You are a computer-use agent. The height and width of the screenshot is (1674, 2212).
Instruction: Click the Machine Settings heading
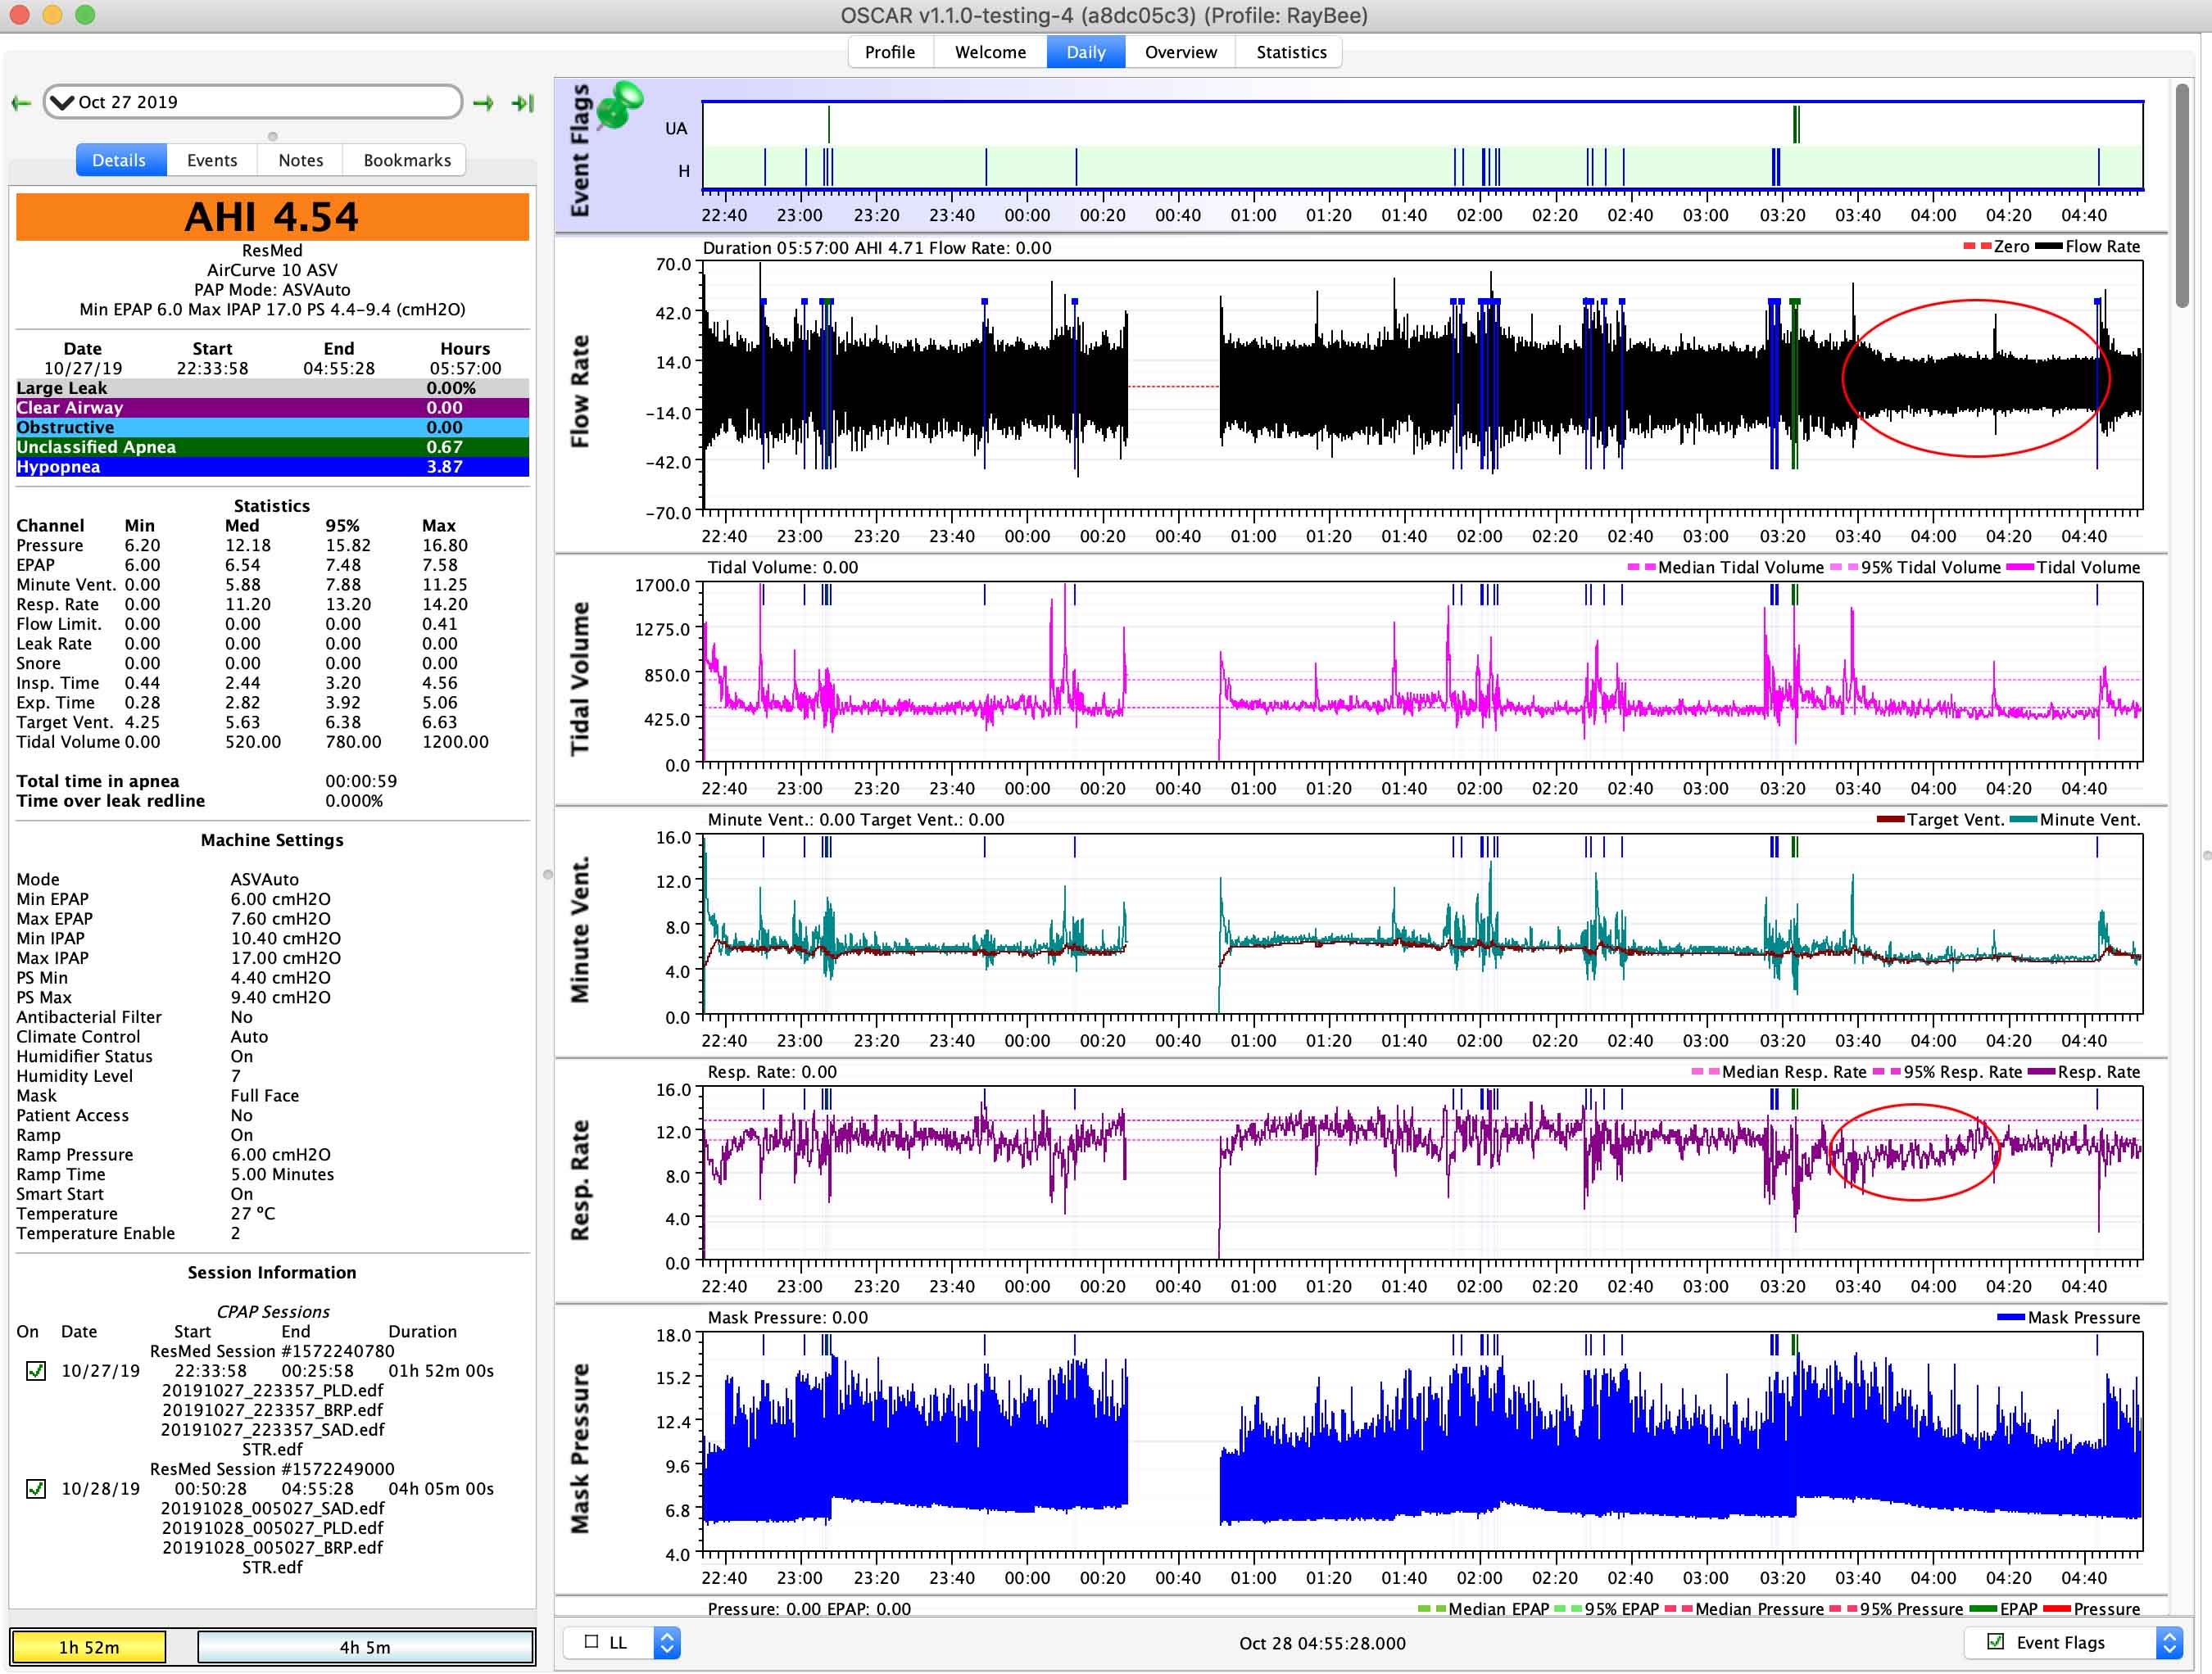272,840
